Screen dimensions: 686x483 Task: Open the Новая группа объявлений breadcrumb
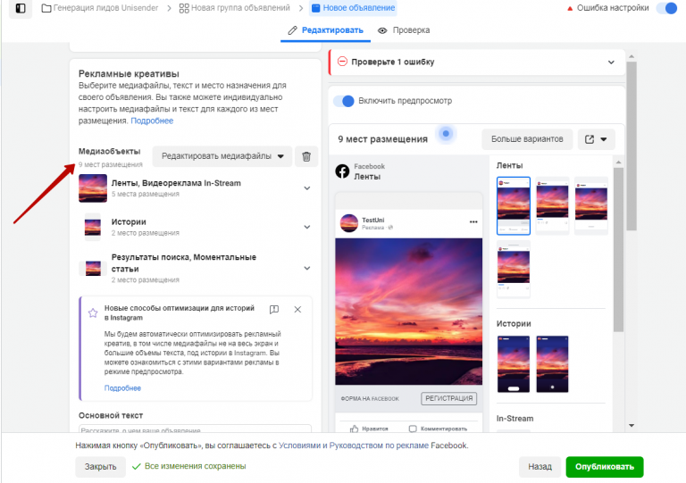(235, 8)
